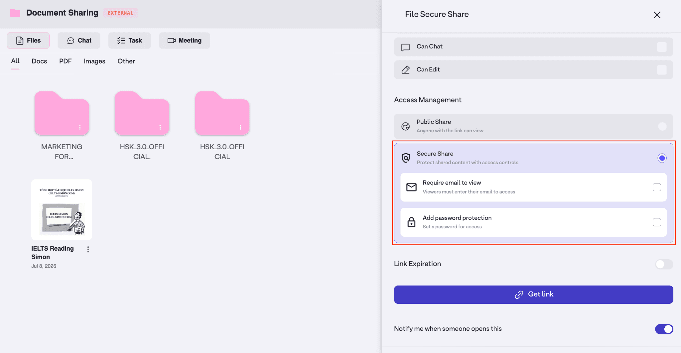Click 'Anyone with the link can view' text
This screenshot has width=681, height=353.
pyautogui.click(x=450, y=131)
